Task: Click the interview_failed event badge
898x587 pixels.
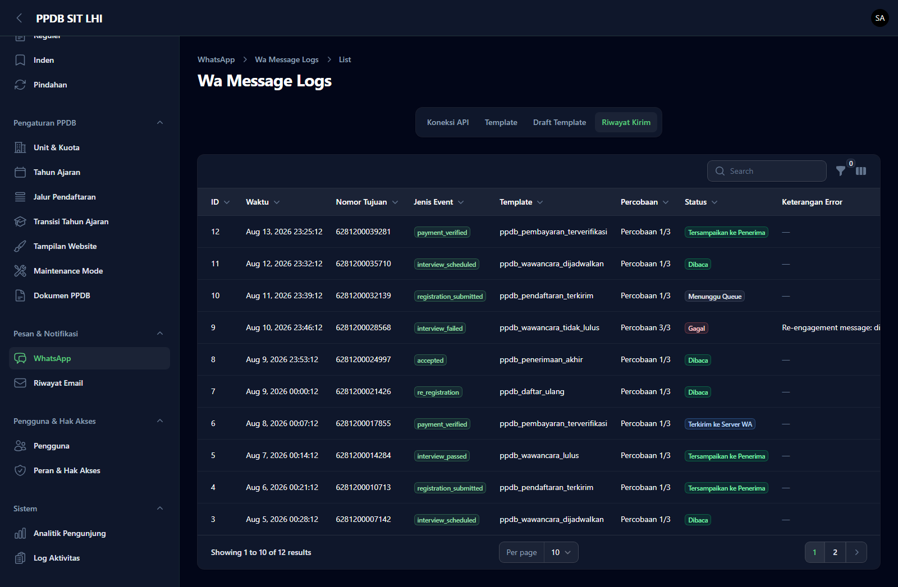Action: (440, 329)
